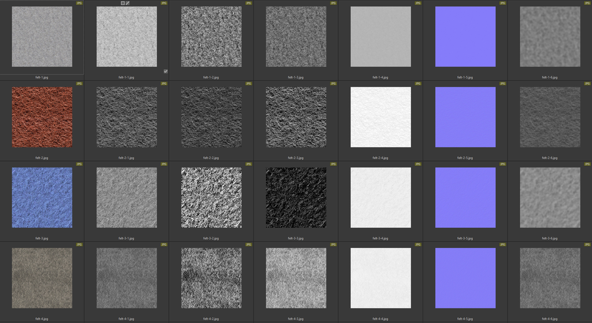Click the felt-2-2.jpg filename label
Image resolution: width=592 pixels, height=323 pixels.
point(212,158)
